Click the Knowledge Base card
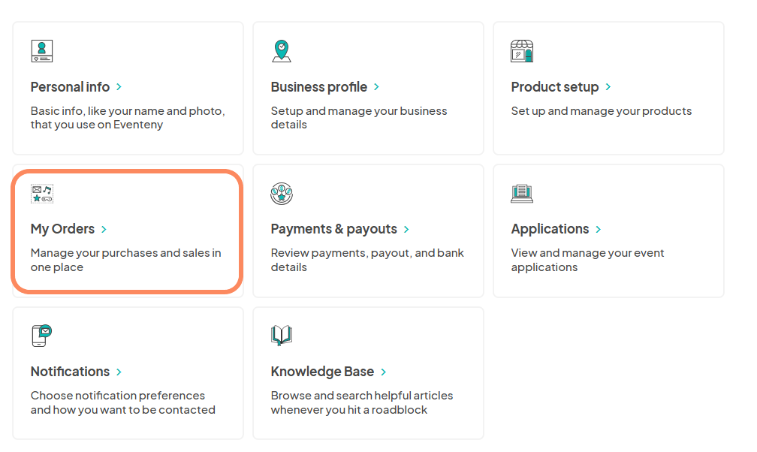Viewport: 757px width, 452px height. click(x=368, y=373)
